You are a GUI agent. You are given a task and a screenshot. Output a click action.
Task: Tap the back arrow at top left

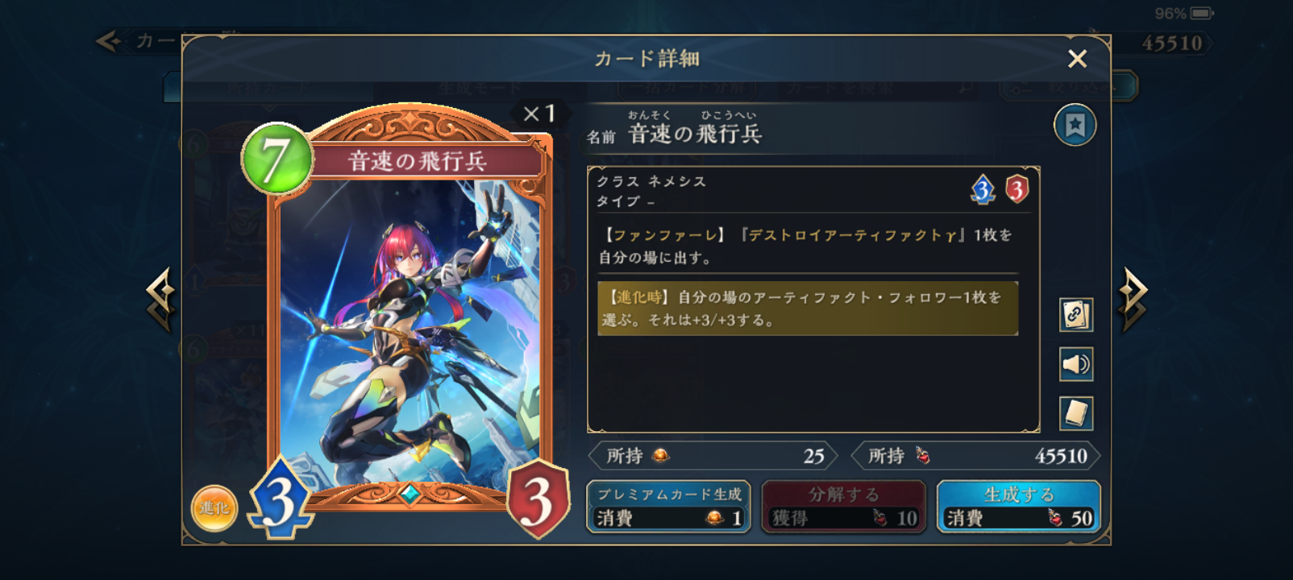[109, 41]
